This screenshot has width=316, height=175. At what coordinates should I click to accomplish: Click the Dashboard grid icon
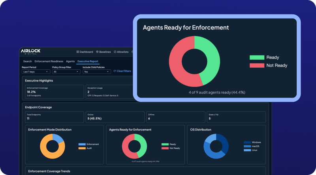pyautogui.click(x=77, y=52)
